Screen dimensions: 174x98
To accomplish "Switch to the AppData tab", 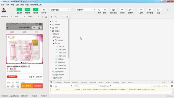I will coord(92,82).
